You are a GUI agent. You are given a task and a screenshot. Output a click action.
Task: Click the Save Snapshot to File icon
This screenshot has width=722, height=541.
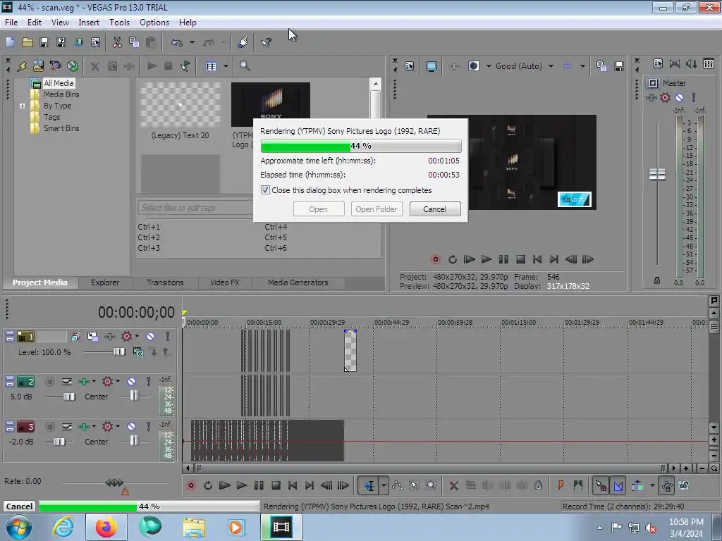[x=619, y=66]
